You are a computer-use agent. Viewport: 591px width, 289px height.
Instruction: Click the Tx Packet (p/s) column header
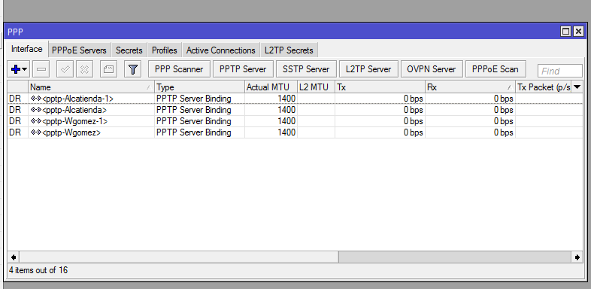(544, 87)
